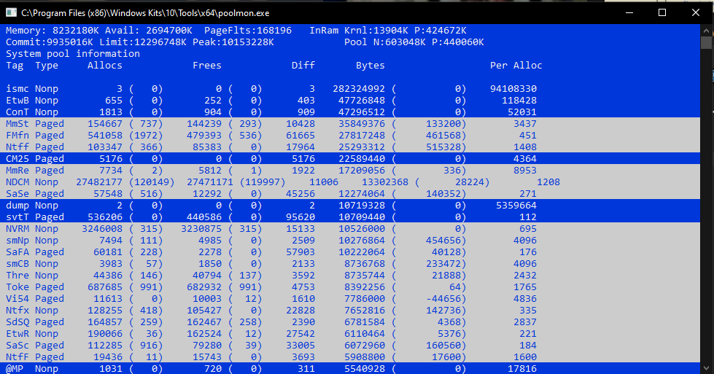Select the 'Bytes' column header
The height and width of the screenshot is (374, 714).
[370, 66]
